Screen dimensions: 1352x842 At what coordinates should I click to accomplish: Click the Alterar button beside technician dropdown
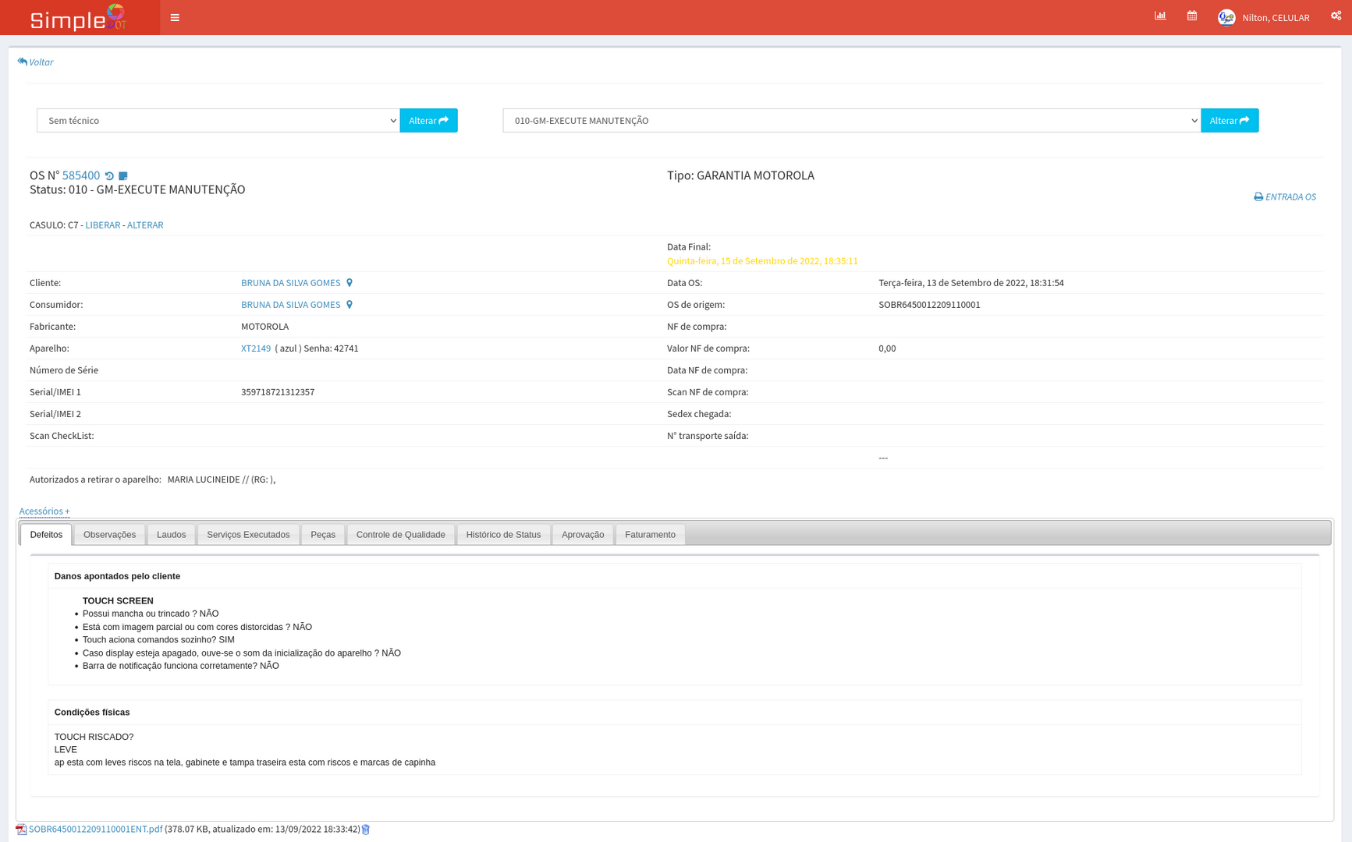coord(428,121)
